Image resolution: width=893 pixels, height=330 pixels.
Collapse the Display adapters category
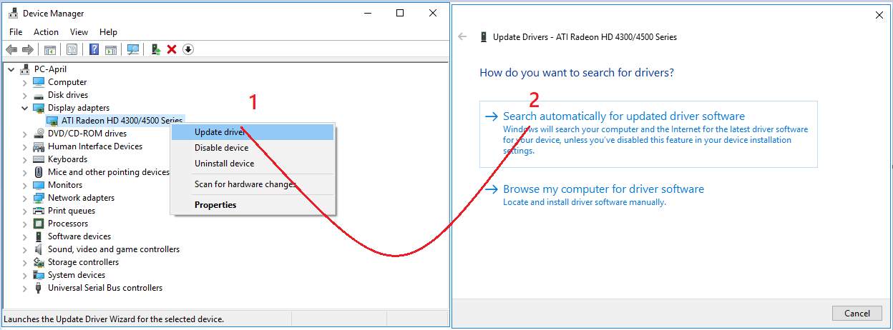[x=25, y=108]
